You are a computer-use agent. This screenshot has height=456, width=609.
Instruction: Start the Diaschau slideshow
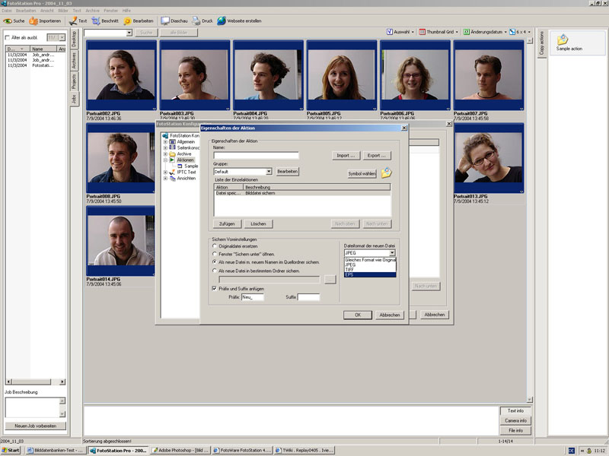click(174, 21)
